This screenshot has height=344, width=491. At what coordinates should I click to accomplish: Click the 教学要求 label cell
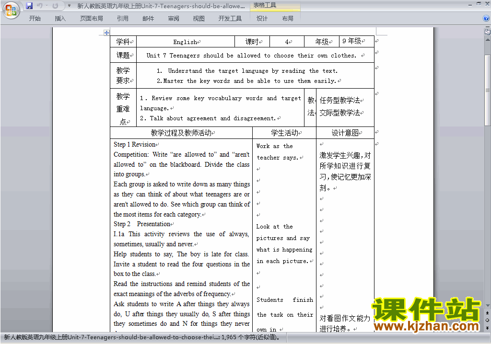coord(123,75)
